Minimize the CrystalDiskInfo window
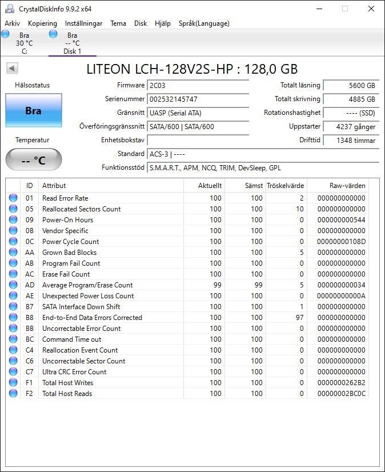The width and height of the screenshot is (385, 472). pyautogui.click(x=319, y=9)
